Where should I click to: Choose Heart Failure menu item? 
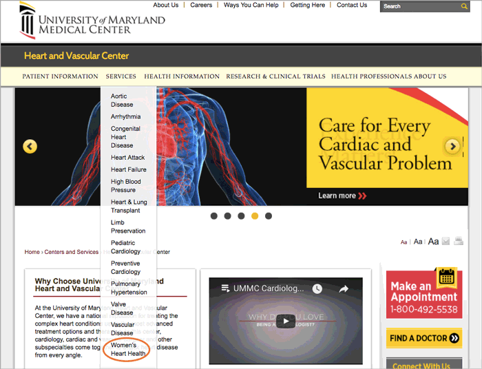point(129,169)
